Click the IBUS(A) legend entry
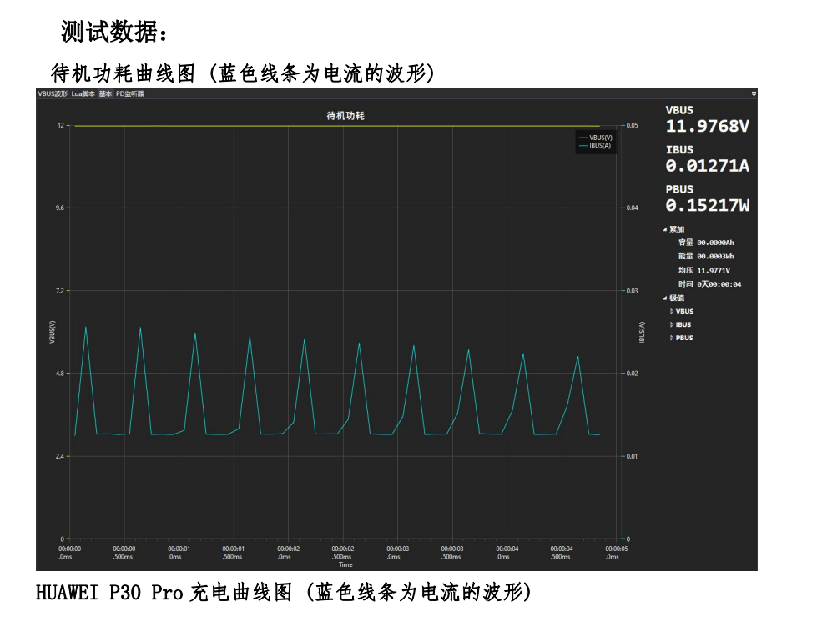This screenshot has height=627, width=822. click(599, 145)
